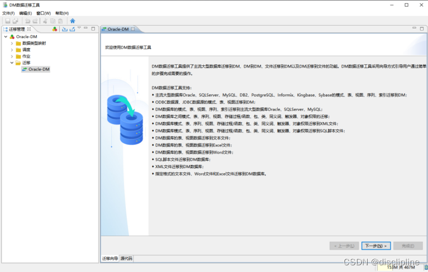Click the SQL脚本文件迁移到DM数据库 bullet
Viewport: 428px width, 272px height.
183,159
